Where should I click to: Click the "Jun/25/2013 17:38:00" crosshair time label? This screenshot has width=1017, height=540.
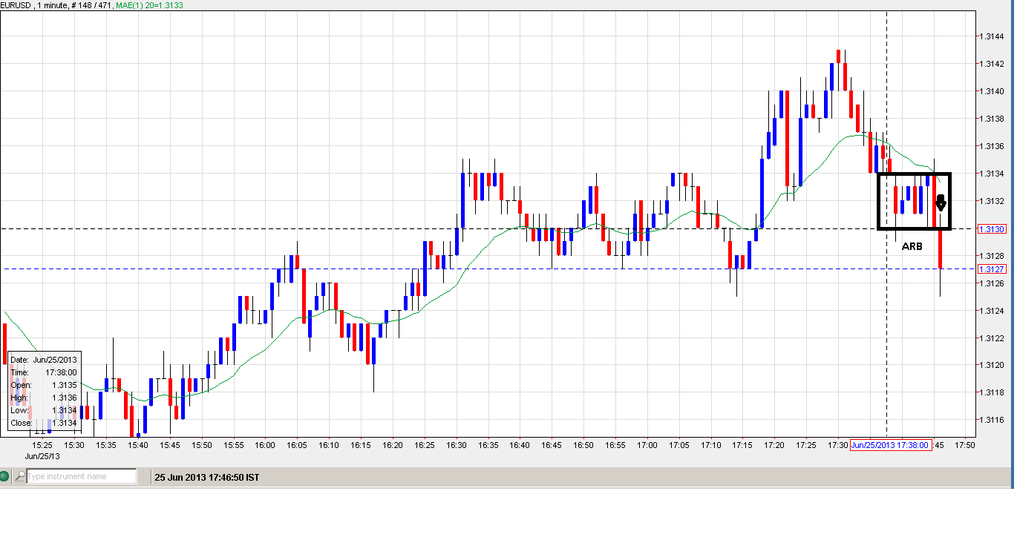[889, 445]
